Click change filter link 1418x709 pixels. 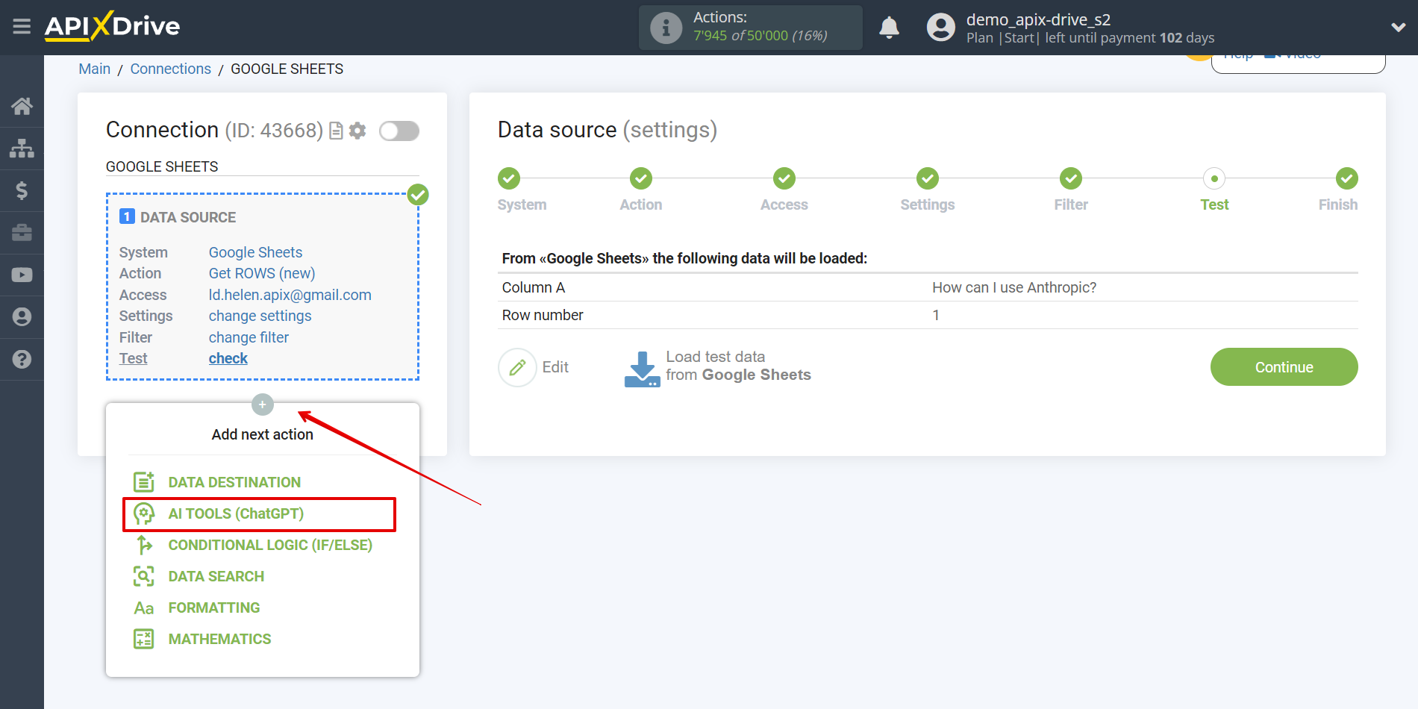click(x=249, y=337)
